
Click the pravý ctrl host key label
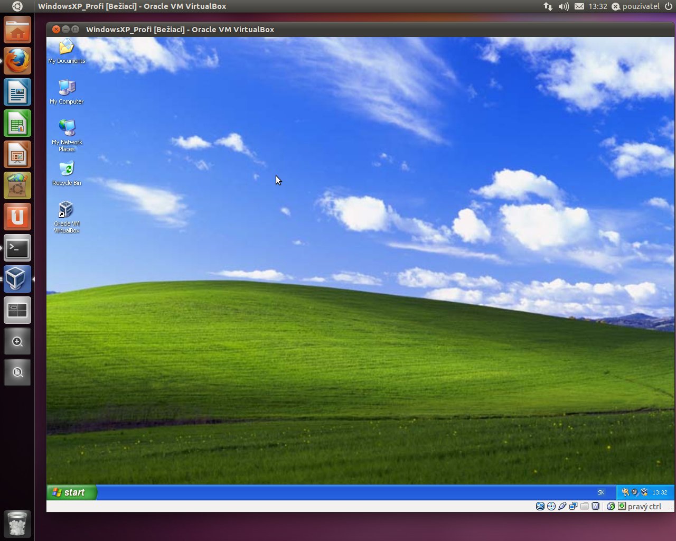[644, 506]
